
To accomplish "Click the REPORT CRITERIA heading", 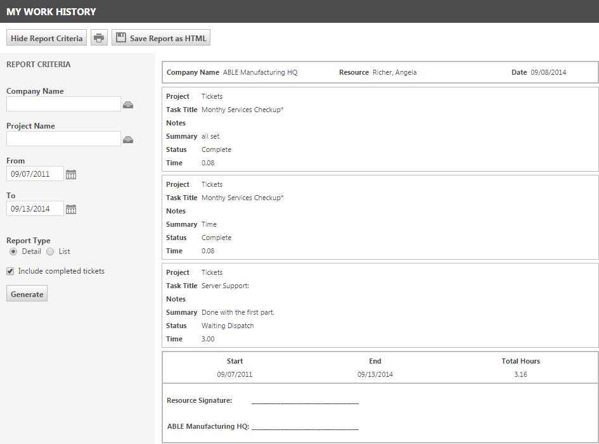I will tap(39, 64).
